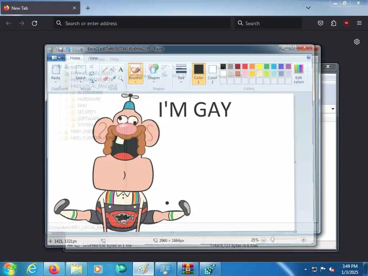
Task: Select the New Tab browser tab
Action: [40, 8]
